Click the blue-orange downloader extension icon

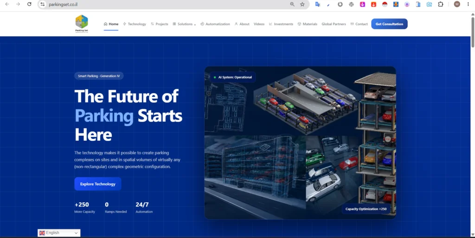(396, 4)
